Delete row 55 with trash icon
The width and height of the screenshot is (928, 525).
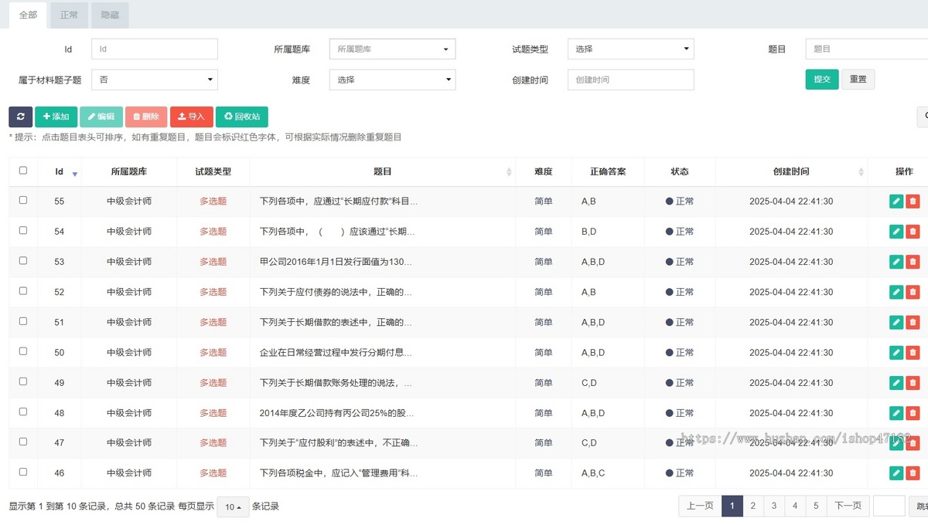pos(913,202)
